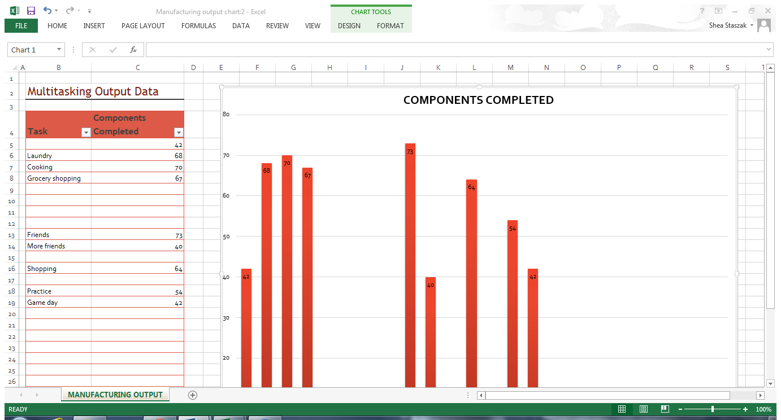Viewport: 781px width, 420px height.
Task: Click the green File button
Action: pyautogui.click(x=21, y=25)
